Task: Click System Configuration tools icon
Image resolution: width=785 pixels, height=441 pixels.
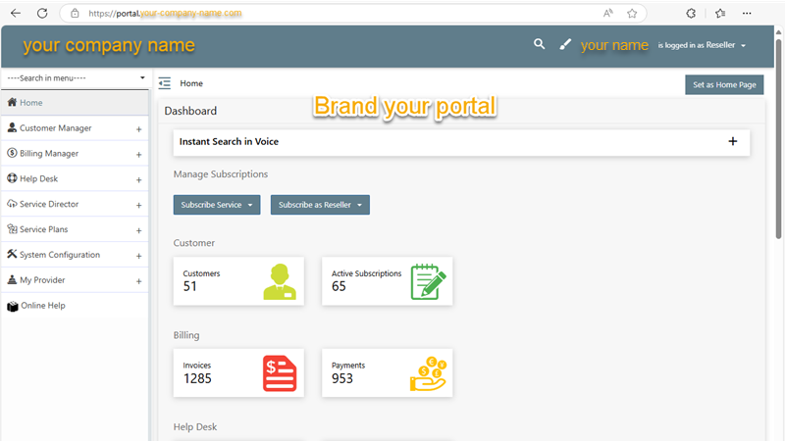Action: click(x=12, y=254)
